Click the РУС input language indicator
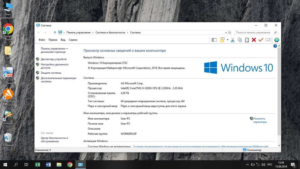The width and height of the screenshot is (300, 169). [x=270, y=164]
